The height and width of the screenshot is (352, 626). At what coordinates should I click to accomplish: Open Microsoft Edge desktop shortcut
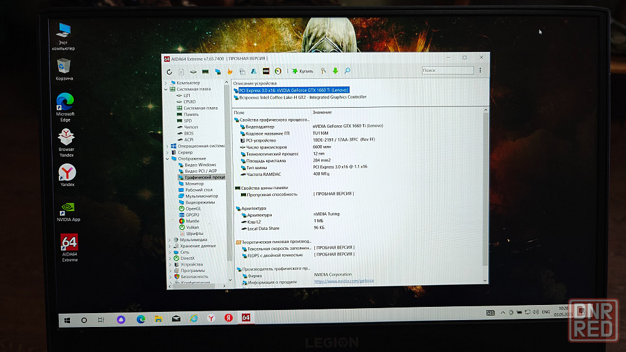point(65,107)
